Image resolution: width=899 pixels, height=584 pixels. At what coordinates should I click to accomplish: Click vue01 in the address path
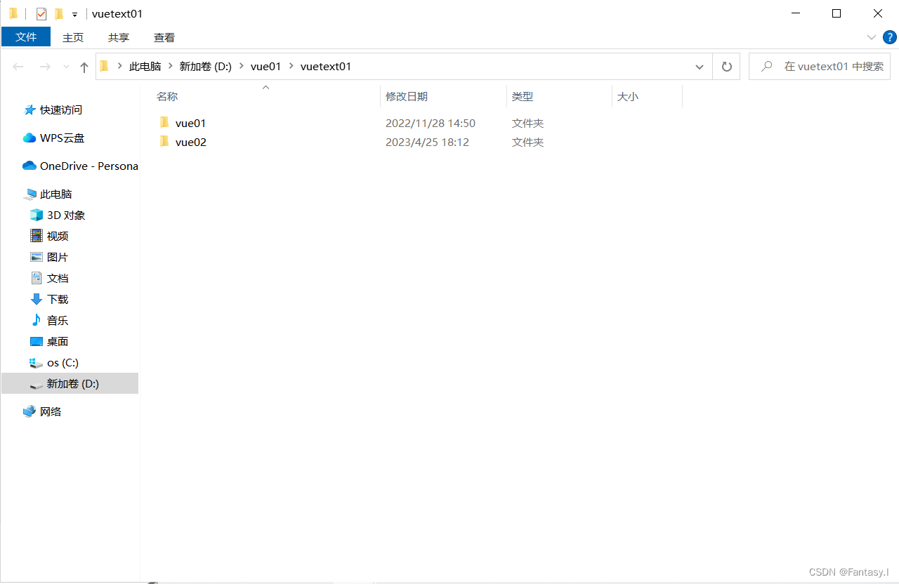click(x=265, y=67)
